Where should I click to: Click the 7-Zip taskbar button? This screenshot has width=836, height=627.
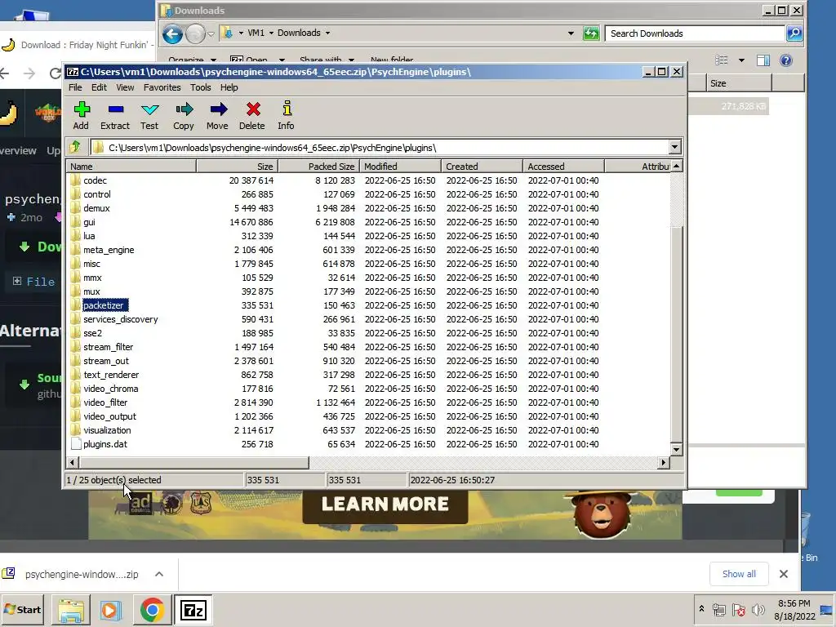(x=193, y=609)
